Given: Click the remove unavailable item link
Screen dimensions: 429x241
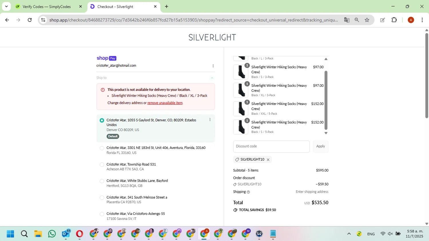Looking at the screenshot, I should coord(165,103).
